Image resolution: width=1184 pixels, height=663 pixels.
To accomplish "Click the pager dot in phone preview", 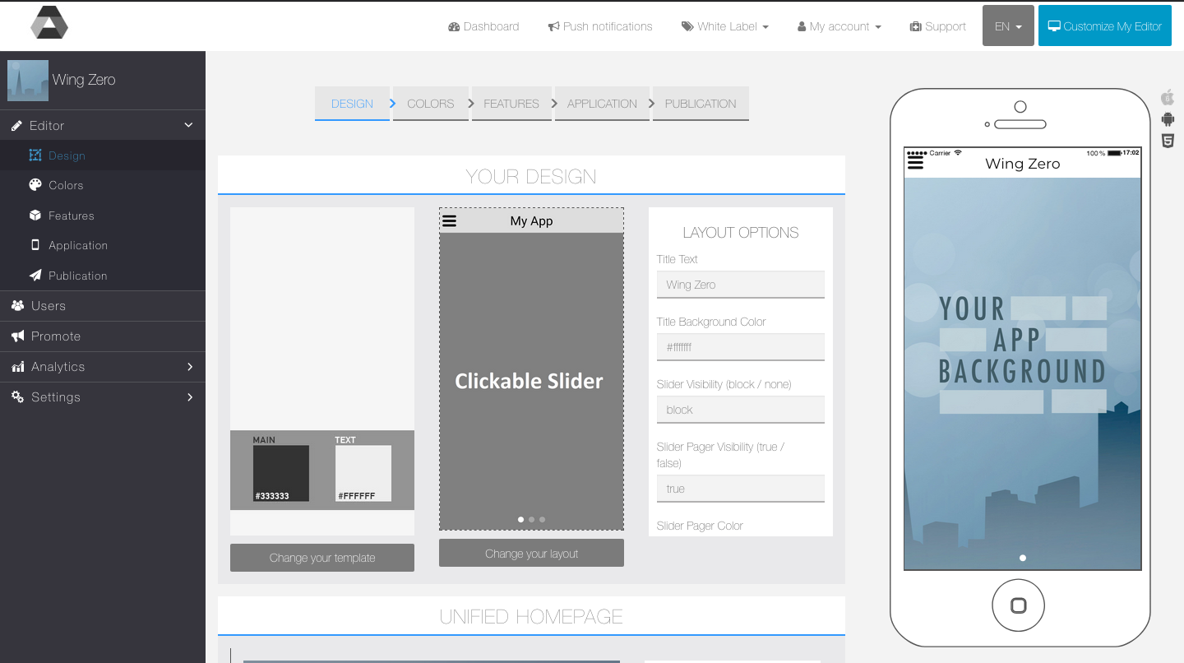I will (1022, 558).
